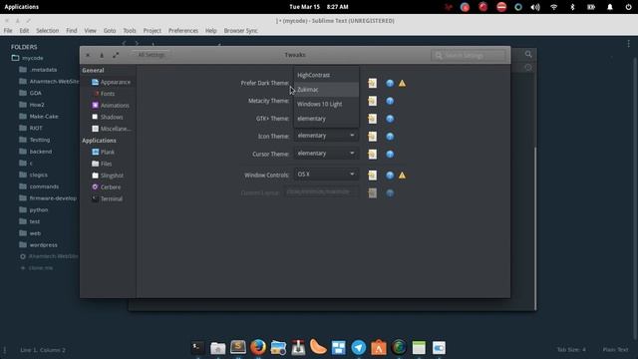Expand the backend folder
Screen dimensions: 638x359
pyautogui.click(x=36, y=152)
